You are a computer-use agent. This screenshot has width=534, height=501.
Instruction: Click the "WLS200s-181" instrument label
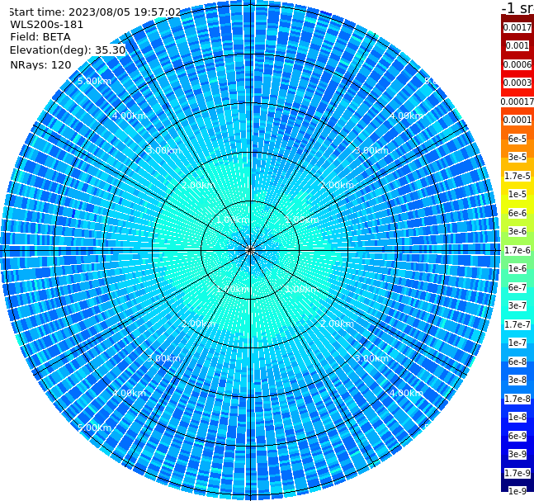tap(47, 25)
